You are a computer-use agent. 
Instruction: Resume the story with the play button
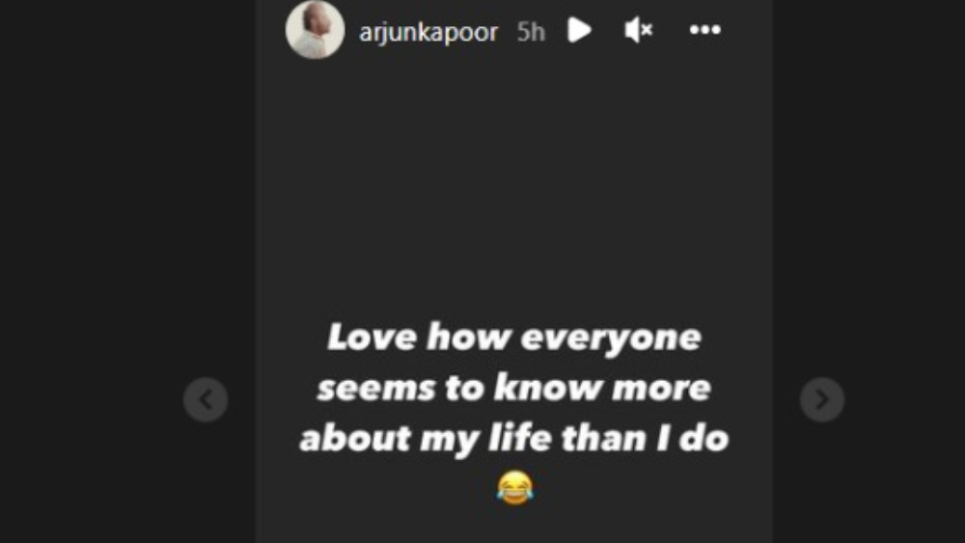click(x=579, y=30)
